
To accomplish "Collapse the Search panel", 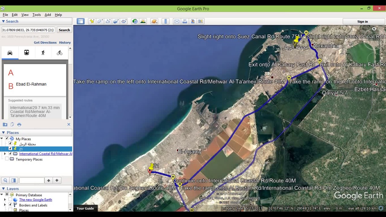I will (3, 21).
